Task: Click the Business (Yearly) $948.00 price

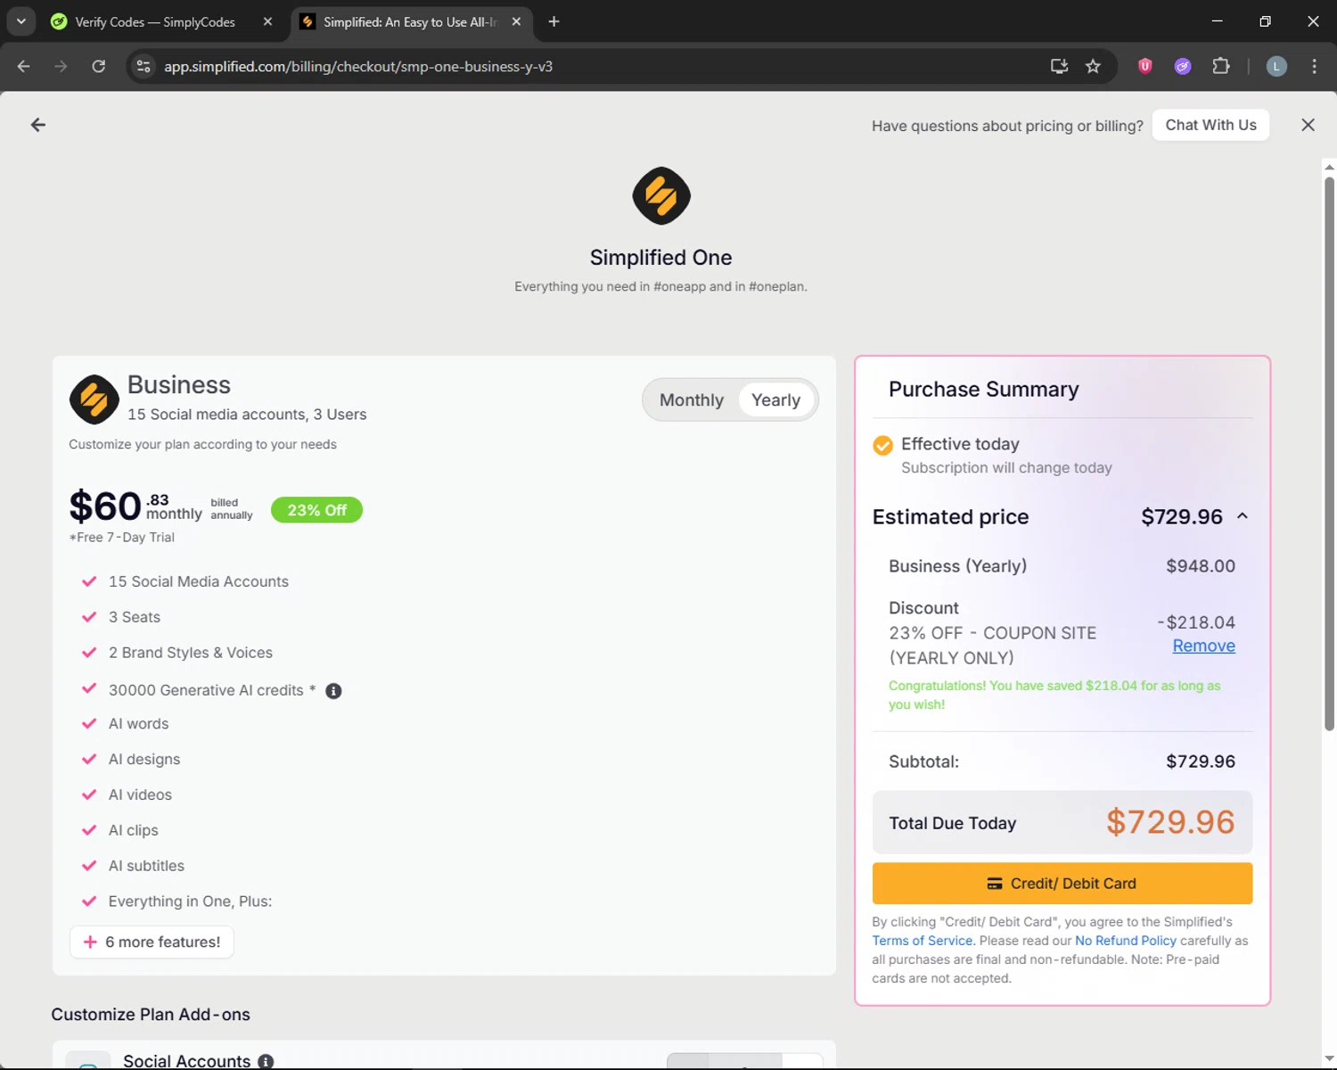Action: tap(1200, 566)
